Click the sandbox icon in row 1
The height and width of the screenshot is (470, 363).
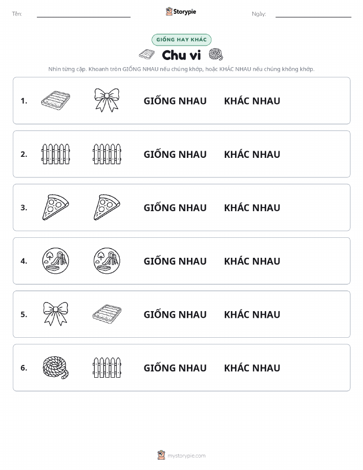click(x=56, y=100)
